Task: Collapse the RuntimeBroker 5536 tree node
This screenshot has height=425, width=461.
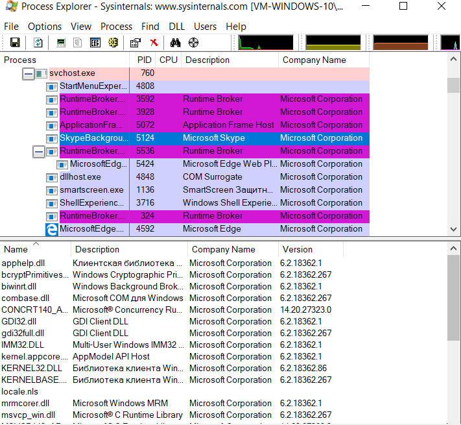Action: click(39, 152)
